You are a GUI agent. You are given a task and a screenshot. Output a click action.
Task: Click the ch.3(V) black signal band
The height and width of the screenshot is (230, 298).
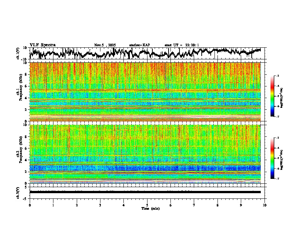[145, 192]
